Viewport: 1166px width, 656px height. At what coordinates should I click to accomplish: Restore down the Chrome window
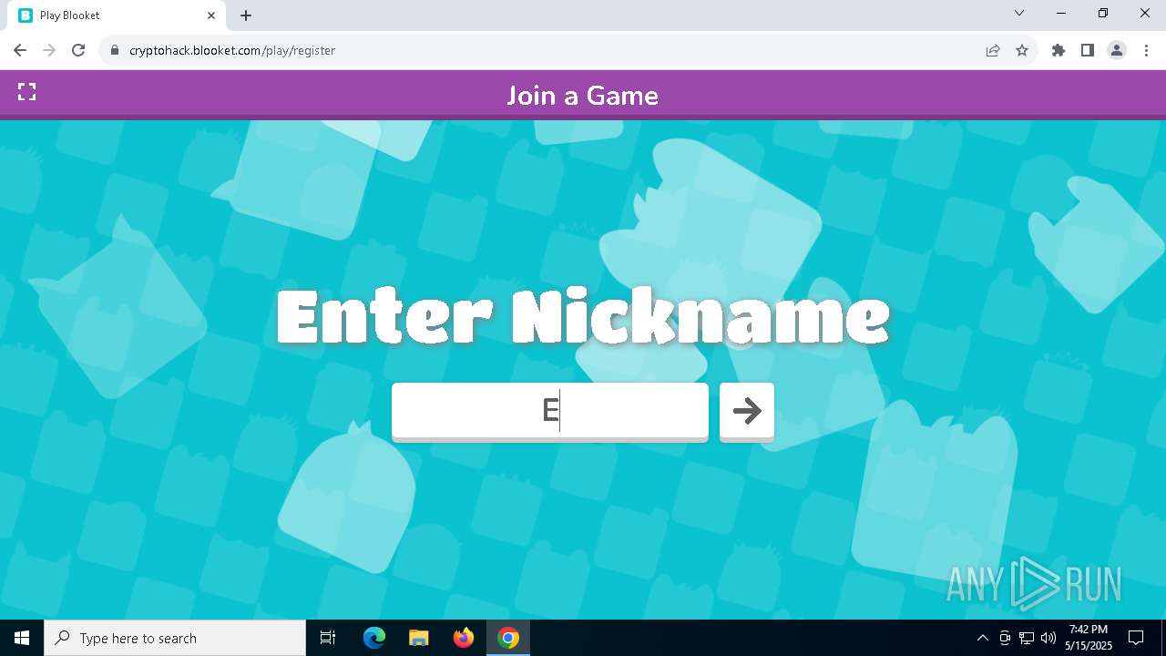pos(1103,14)
